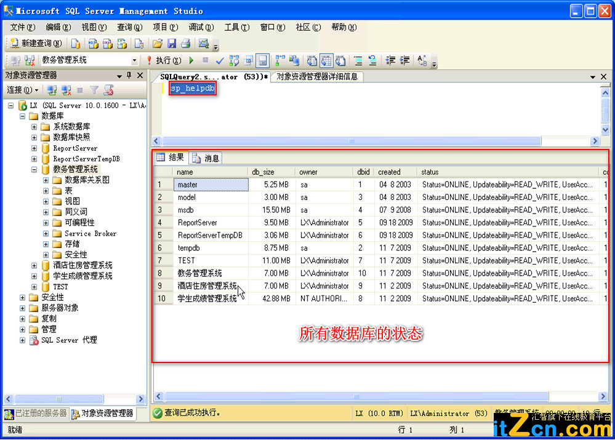
Task: Click the Database Engine Query icon
Action: [x=76, y=43]
